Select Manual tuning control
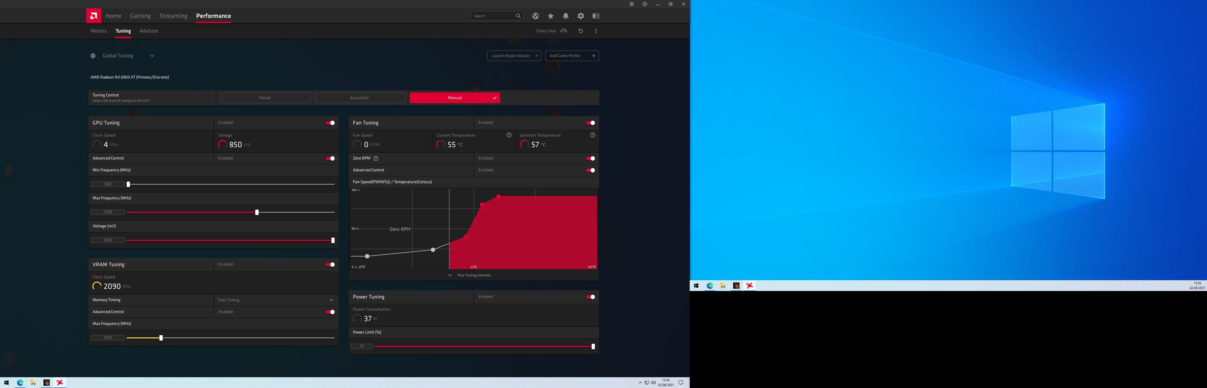This screenshot has width=1207, height=388. click(455, 98)
